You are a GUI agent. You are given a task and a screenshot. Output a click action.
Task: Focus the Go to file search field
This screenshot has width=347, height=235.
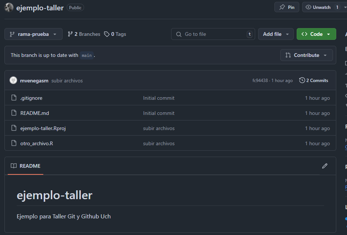[213, 34]
